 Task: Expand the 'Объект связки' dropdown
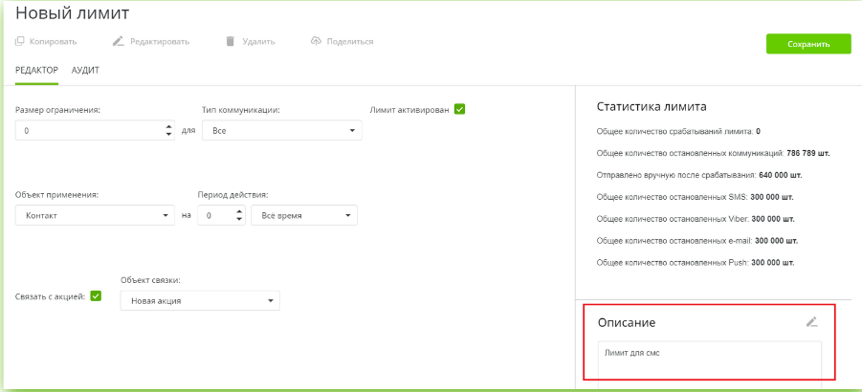pos(200,301)
